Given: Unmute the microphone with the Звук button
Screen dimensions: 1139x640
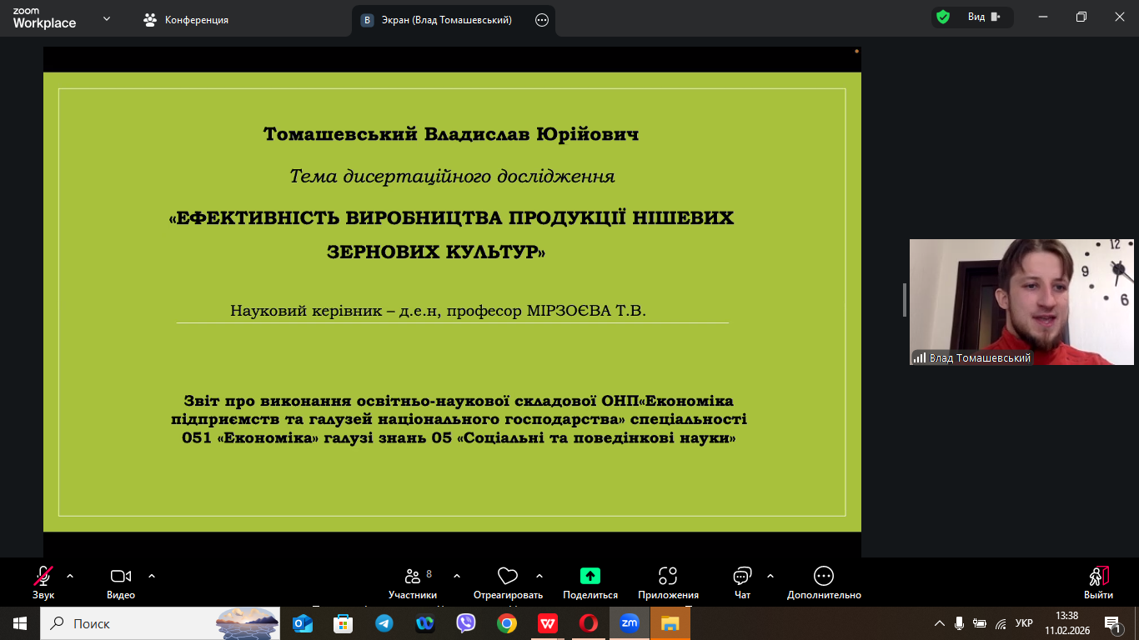Looking at the screenshot, I should [x=43, y=582].
